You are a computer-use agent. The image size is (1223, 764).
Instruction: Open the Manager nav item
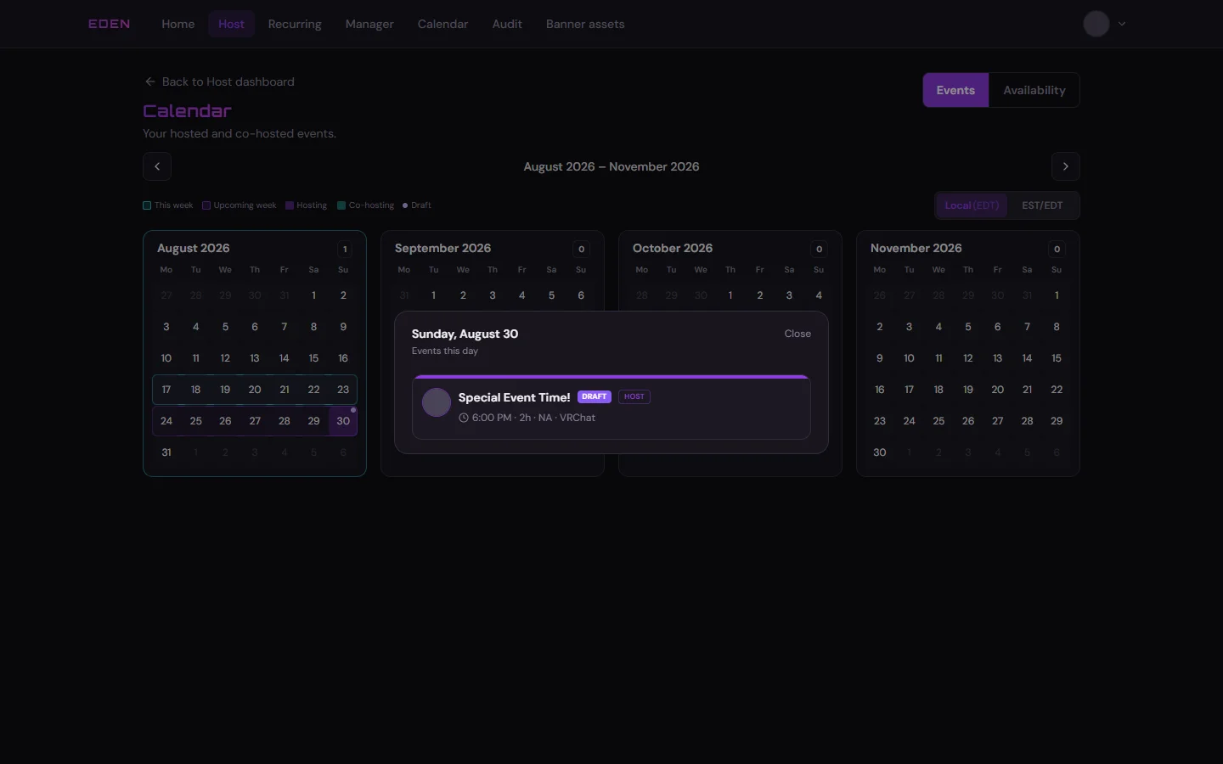pos(369,24)
